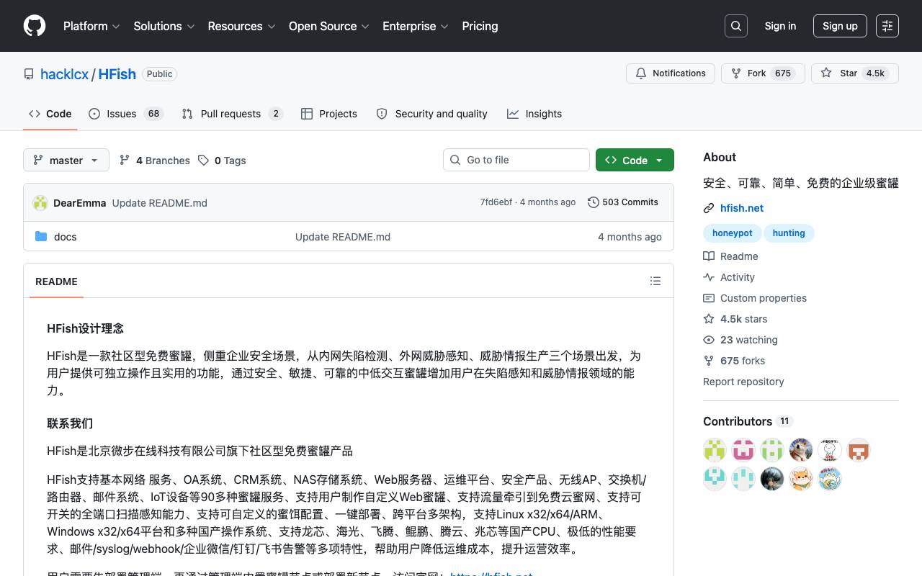Click the tag icon beside 0 Tags

pos(204,160)
